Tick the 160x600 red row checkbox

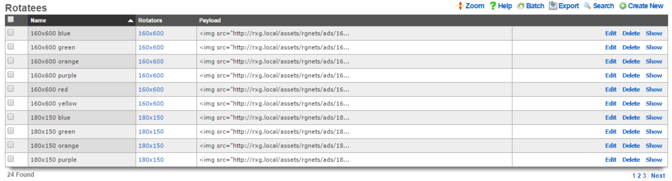(x=11, y=89)
